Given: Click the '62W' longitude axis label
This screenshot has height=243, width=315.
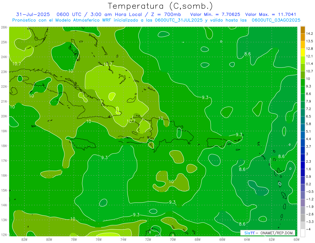Looking at the screenshot, I should pyautogui.click(x=272, y=239).
